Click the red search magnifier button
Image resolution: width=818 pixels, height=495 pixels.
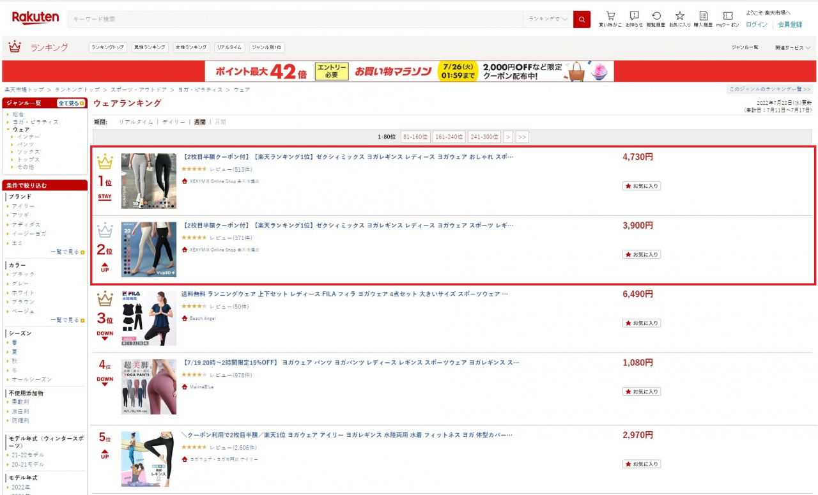tap(582, 19)
